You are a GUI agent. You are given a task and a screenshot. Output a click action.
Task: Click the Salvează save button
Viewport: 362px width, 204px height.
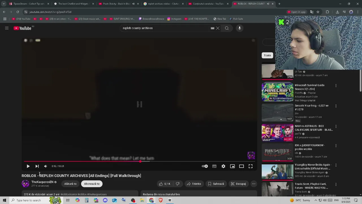pyautogui.click(x=216, y=184)
